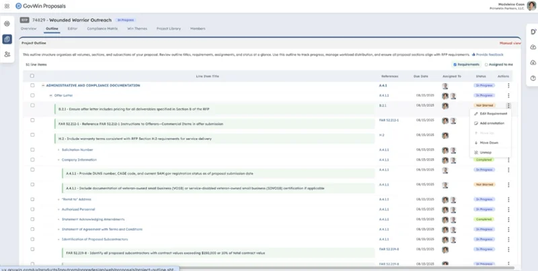Check the select-all checkbox in table header
The image size is (538, 271).
[x=32, y=76]
